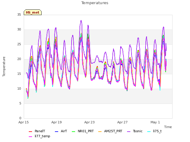Click the Temperatures chart title
Viewport: 190px width, 142px height.
95,3
